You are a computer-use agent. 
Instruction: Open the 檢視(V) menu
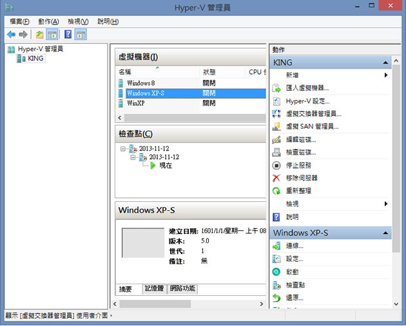point(78,21)
